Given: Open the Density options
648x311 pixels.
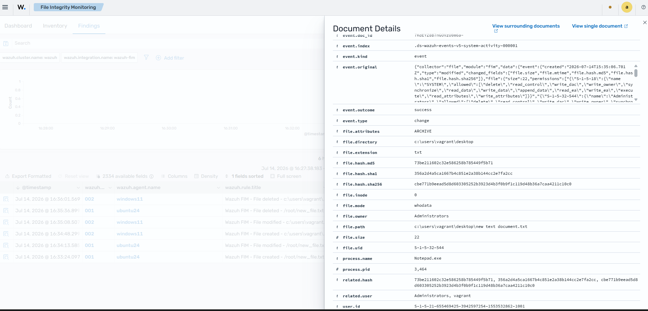Looking at the screenshot, I should coord(206,176).
